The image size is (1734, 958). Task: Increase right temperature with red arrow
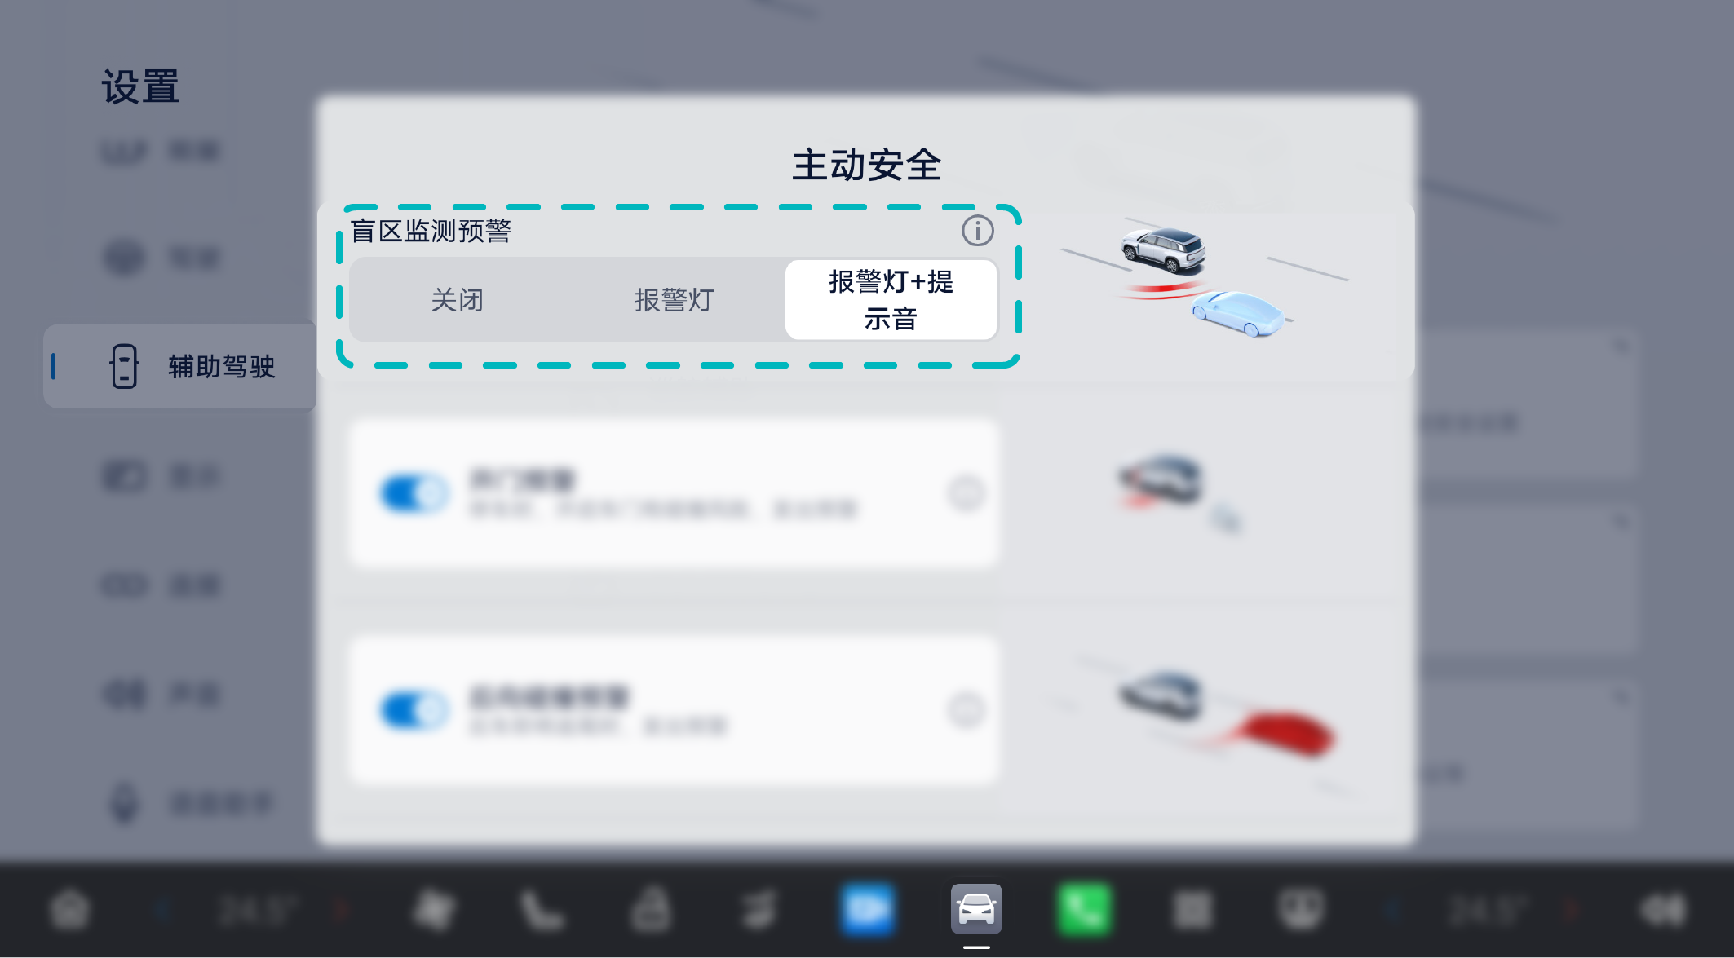pos(1572,909)
